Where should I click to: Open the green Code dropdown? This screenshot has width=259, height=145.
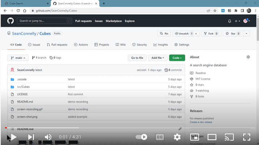(177, 58)
